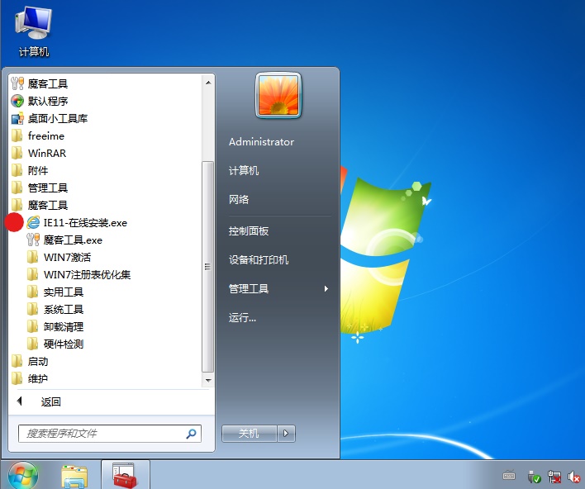Open the 计算机 desktop icon
585x489 pixels.
click(33, 31)
